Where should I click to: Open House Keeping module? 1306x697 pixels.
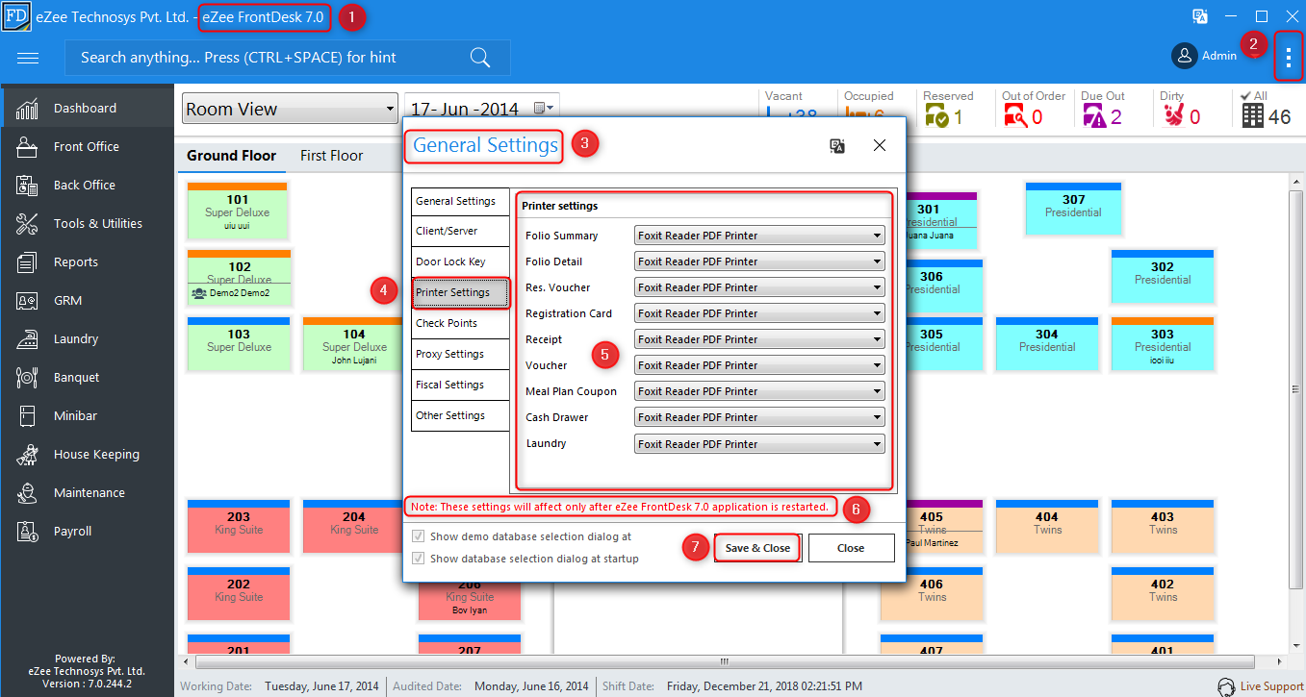coord(88,454)
